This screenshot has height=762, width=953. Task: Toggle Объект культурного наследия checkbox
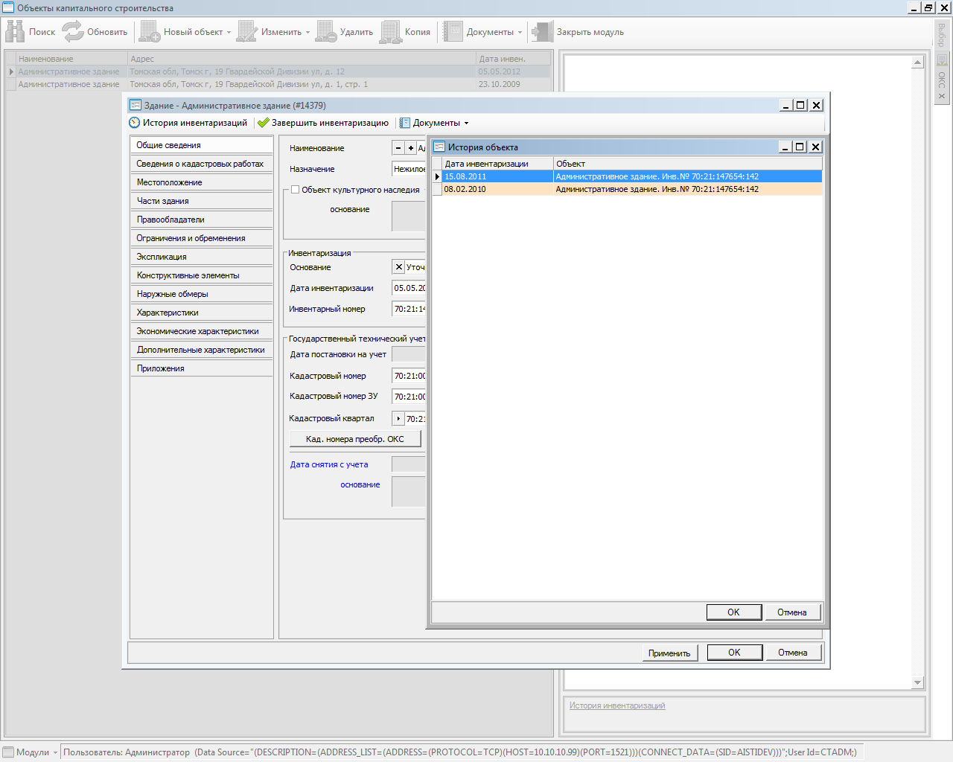[296, 190]
